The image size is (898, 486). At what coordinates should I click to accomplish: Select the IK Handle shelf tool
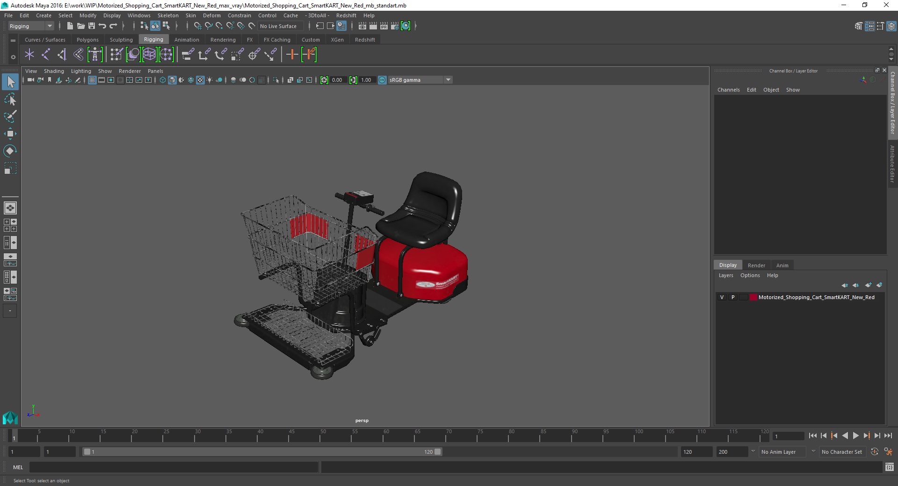pos(62,55)
